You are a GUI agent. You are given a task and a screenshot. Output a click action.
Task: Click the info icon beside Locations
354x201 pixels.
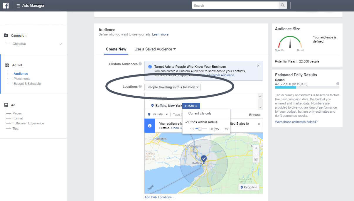(140, 87)
